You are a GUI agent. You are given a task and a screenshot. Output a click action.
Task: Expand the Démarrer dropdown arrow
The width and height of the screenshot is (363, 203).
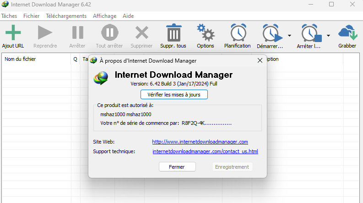[289, 36]
